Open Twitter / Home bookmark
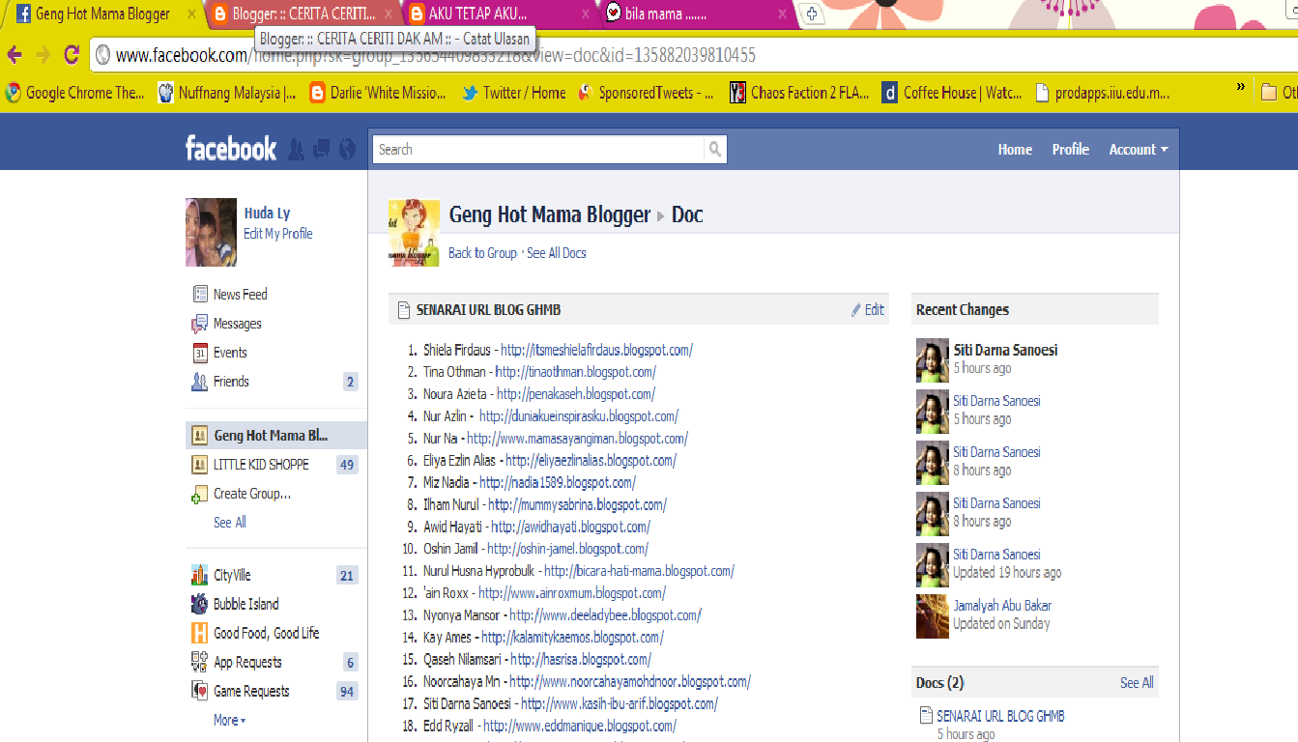 [514, 93]
